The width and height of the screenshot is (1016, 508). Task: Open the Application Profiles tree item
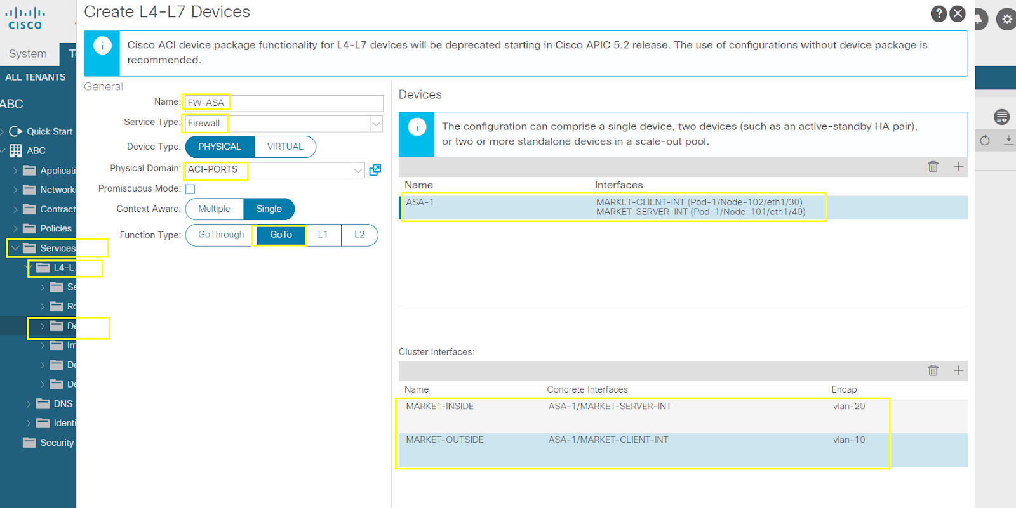pyautogui.click(x=58, y=170)
